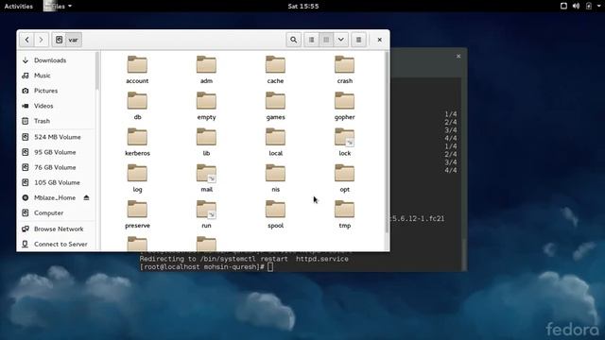The image size is (605, 340).
Task: Select the spool folder icon
Action: point(275,210)
